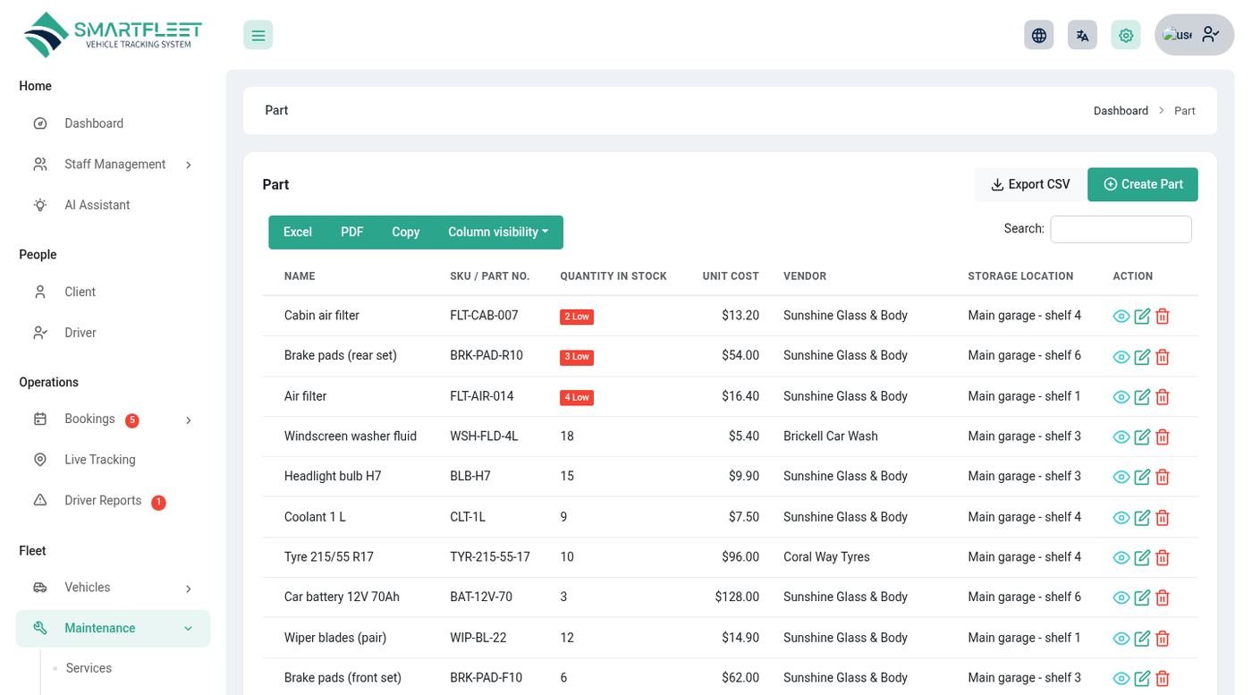The width and height of the screenshot is (1252, 695).
Task: Expand the Bookings submenu
Action: pyautogui.click(x=114, y=420)
